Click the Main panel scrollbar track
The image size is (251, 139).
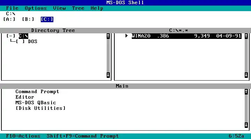[x=246, y=108]
